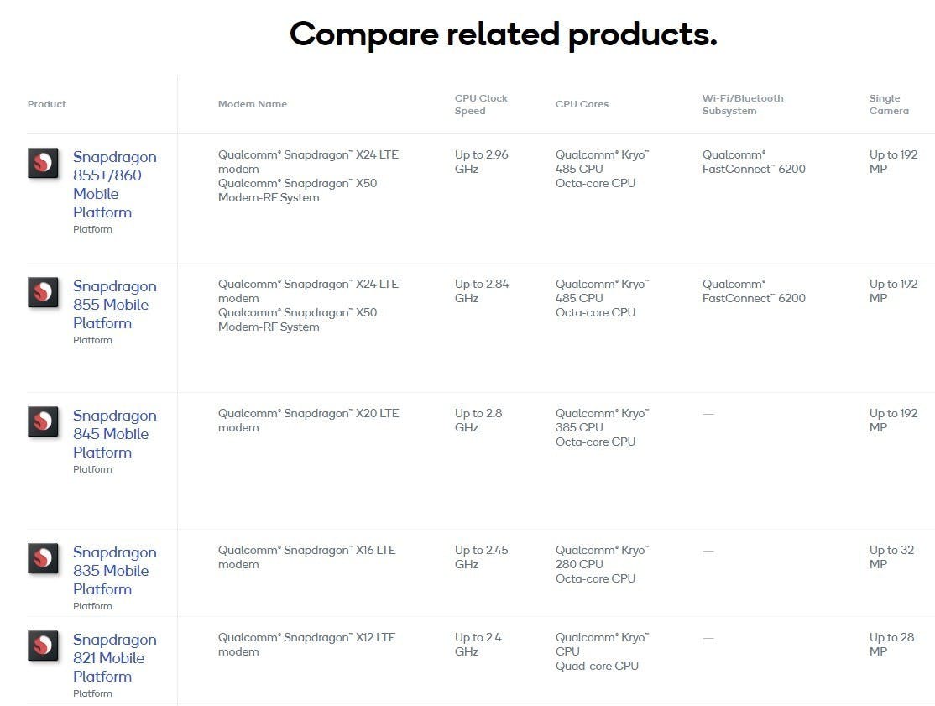Click the Snapdragon 855 chip icon
The width and height of the screenshot is (935, 706).
43,292
